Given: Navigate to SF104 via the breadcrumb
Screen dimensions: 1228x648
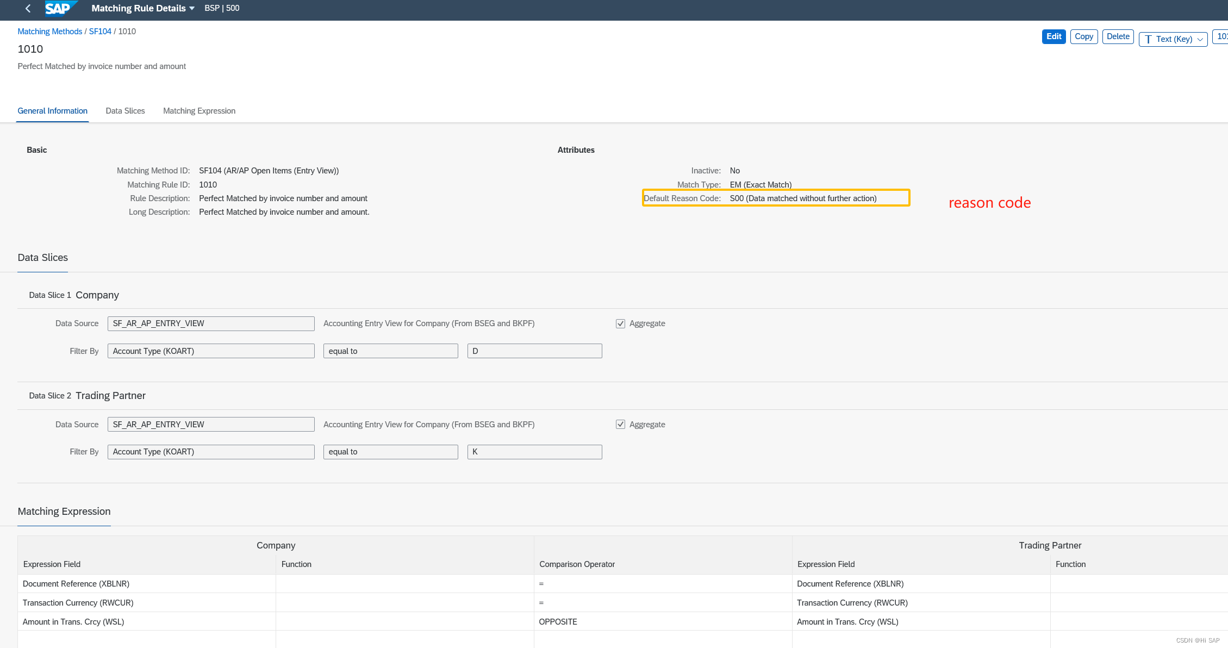Looking at the screenshot, I should [x=100, y=31].
